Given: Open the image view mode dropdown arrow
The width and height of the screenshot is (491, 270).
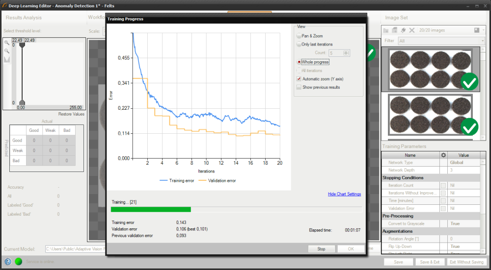Looking at the screenshot, I should tap(483, 30).
